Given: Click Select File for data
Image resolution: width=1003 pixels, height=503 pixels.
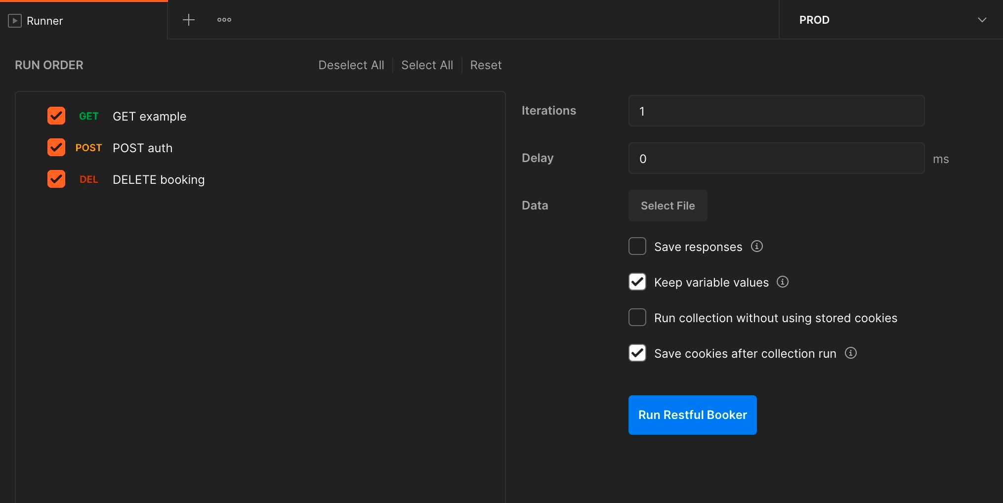Looking at the screenshot, I should (x=668, y=206).
